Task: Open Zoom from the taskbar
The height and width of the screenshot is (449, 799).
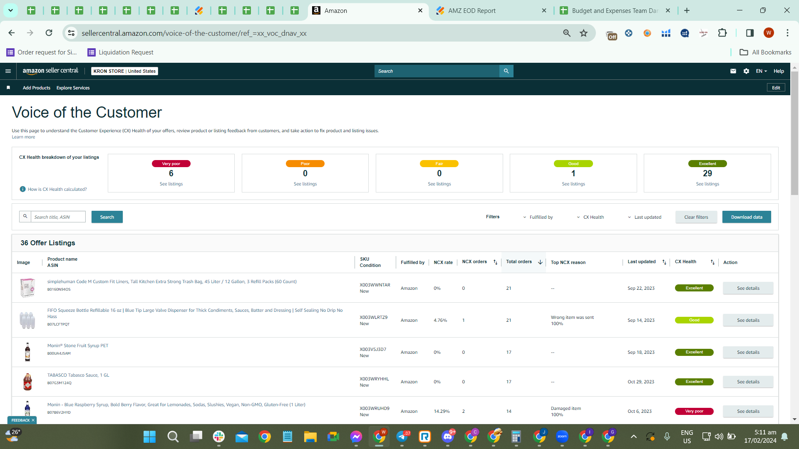Action: (x=562, y=437)
